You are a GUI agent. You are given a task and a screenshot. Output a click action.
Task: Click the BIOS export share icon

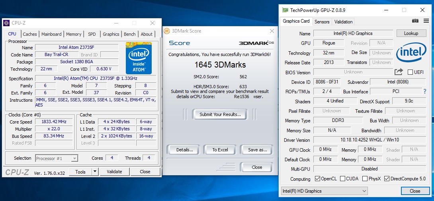pyautogui.click(x=399, y=72)
